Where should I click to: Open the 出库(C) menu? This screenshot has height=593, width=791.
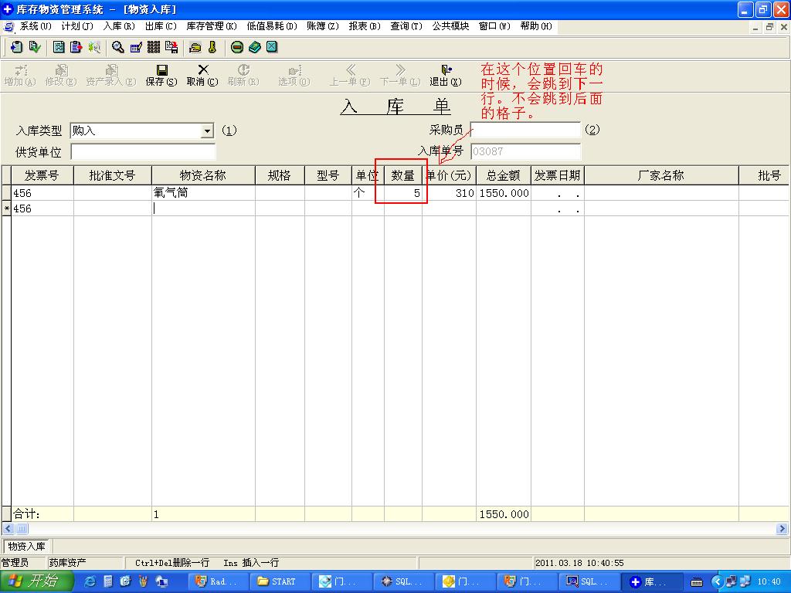pyautogui.click(x=161, y=26)
